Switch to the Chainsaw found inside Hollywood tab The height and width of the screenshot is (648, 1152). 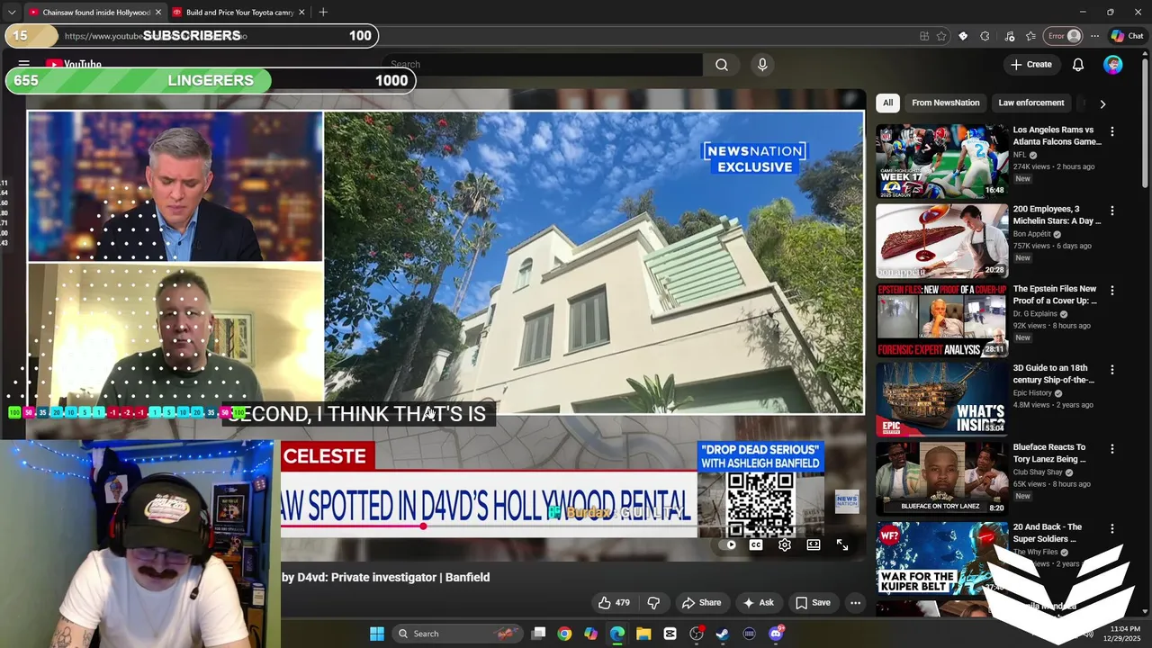94,13
